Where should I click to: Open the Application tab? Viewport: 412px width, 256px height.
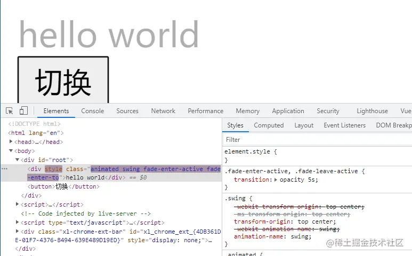[x=288, y=111]
